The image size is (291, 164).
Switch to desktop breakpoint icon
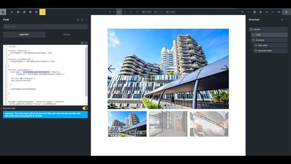tap(119, 12)
